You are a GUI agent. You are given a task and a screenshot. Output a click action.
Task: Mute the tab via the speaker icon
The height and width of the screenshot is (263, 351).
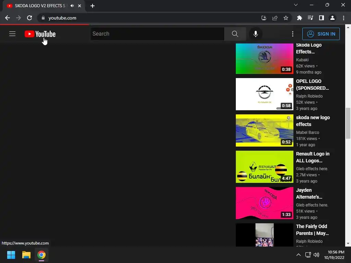[72, 6]
